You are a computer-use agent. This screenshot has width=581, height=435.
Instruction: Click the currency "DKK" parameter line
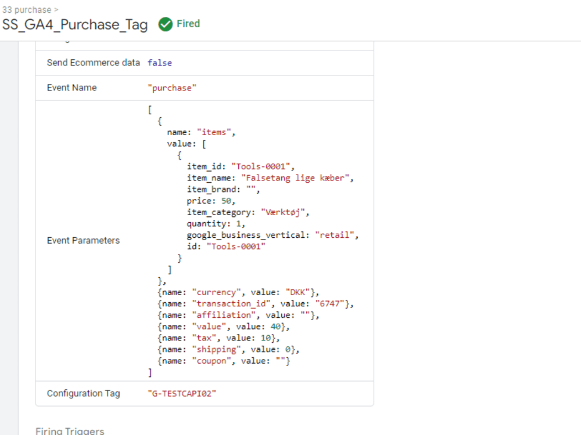[x=238, y=292]
